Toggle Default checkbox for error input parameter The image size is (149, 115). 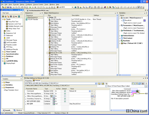65,101
